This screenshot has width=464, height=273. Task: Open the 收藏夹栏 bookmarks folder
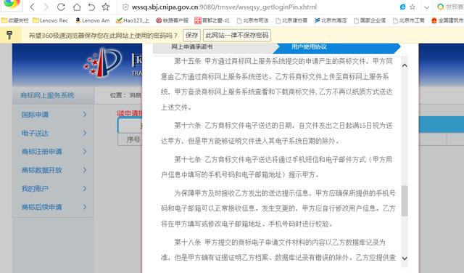click(x=14, y=20)
